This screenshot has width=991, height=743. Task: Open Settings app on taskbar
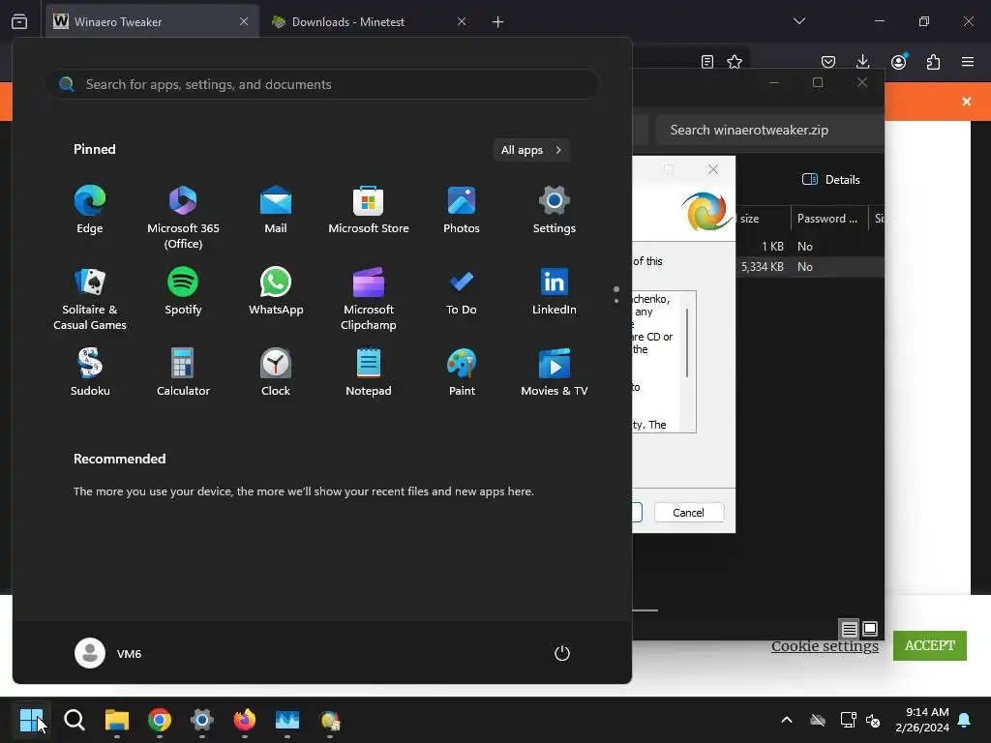click(202, 720)
